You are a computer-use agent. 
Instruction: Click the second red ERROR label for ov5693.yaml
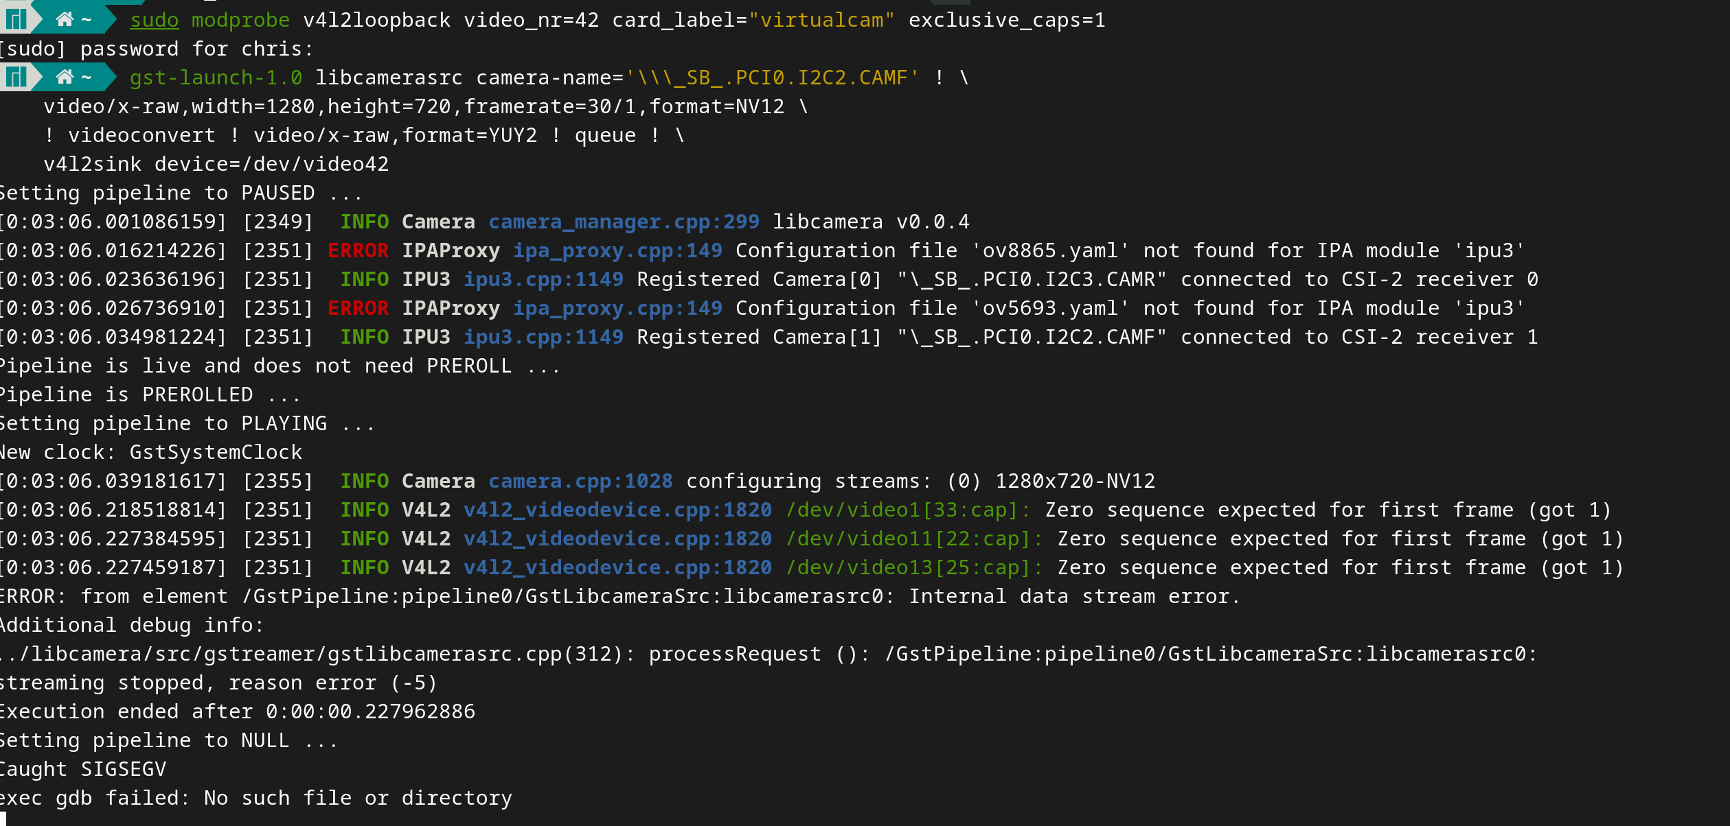pyautogui.click(x=358, y=309)
